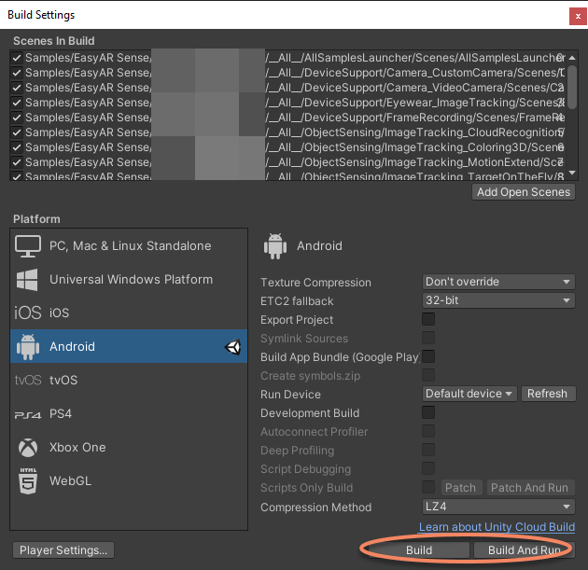This screenshot has width=588, height=570.
Task: Click the Add Open Scenes button
Action: [524, 192]
